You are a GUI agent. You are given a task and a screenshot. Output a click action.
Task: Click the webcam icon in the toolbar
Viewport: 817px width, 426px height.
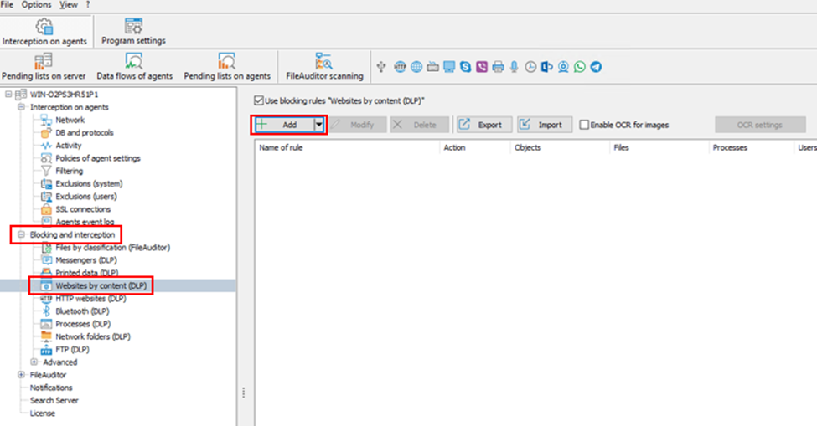563,67
